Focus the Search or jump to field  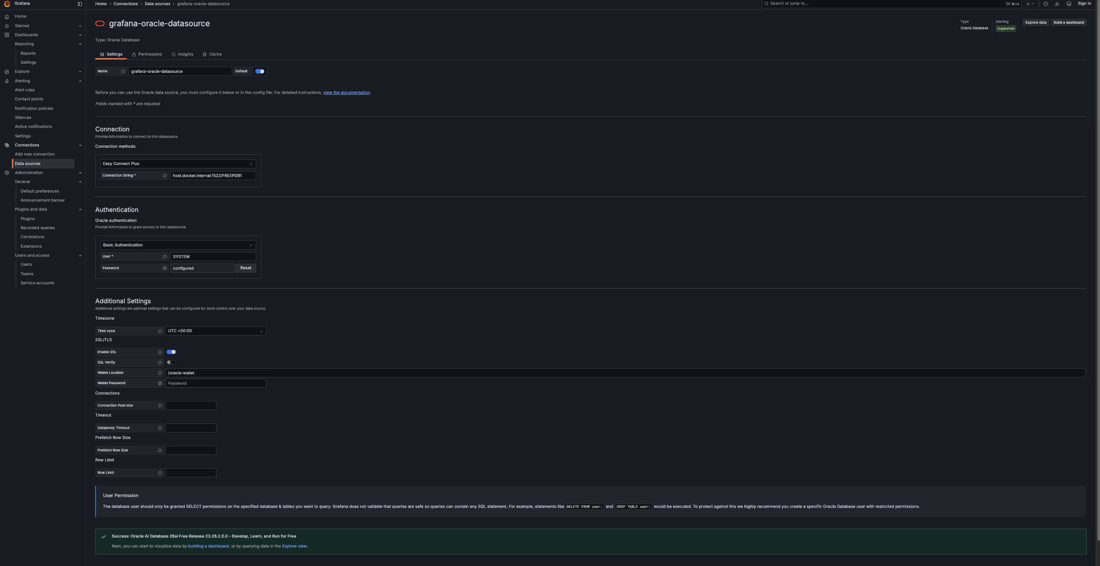(892, 4)
